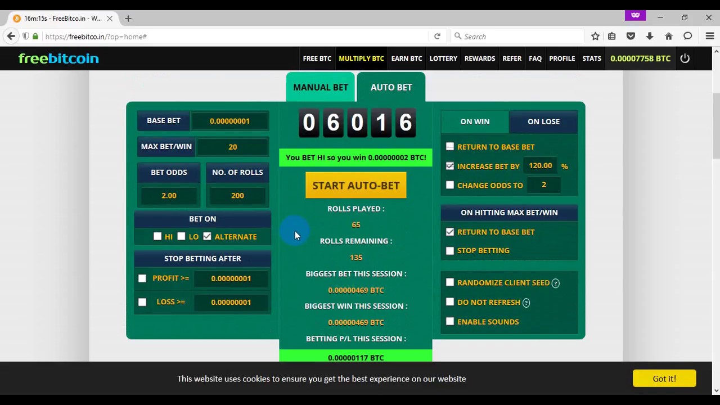720x405 pixels.
Task: Open a new browser tab
Action: (128, 19)
